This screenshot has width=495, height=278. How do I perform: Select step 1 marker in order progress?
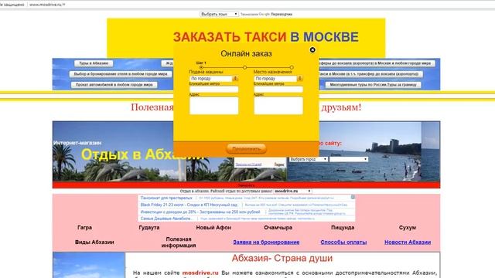click(x=201, y=67)
